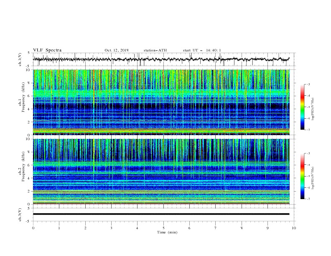331x256 pixels.
Task: Click the "-3" tick on upper colorbar
Action: [x=308, y=84]
